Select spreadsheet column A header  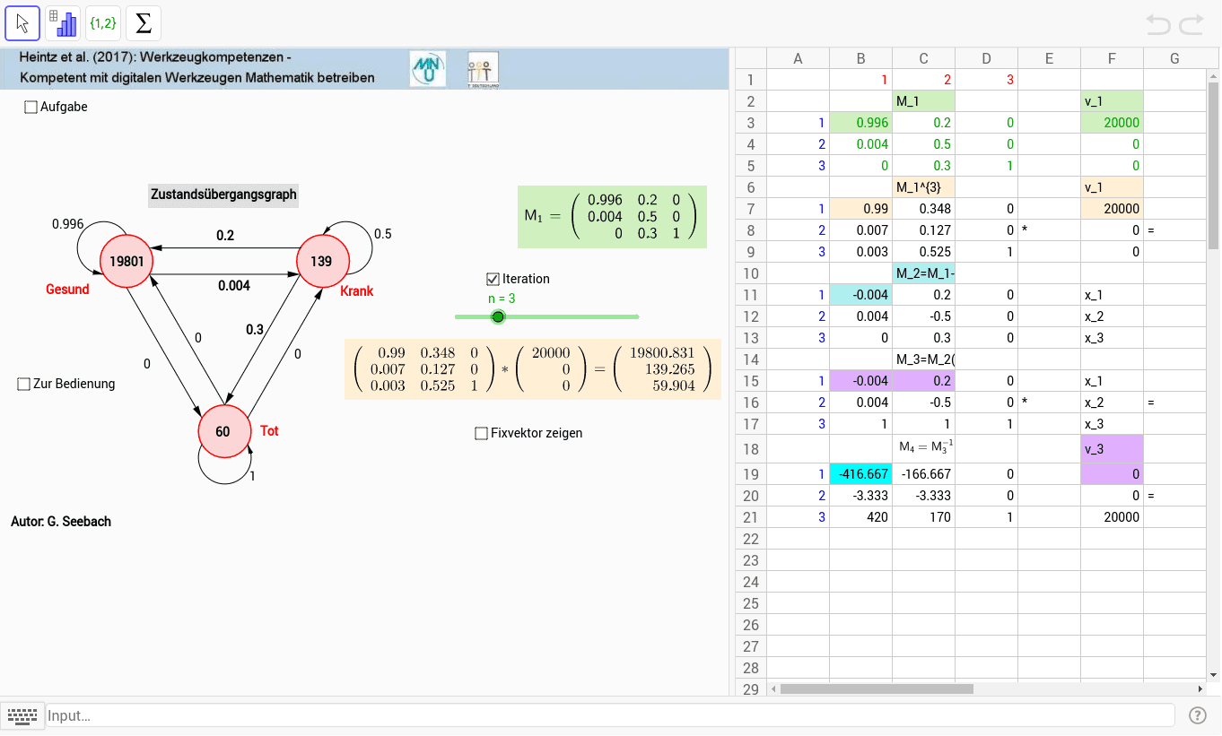tap(798, 58)
